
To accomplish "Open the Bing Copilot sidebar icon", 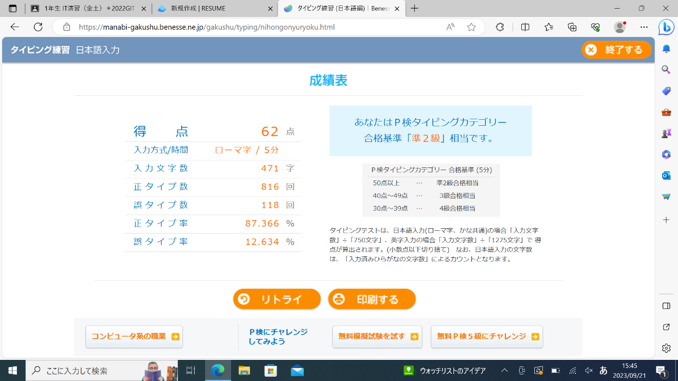I will pos(666,27).
